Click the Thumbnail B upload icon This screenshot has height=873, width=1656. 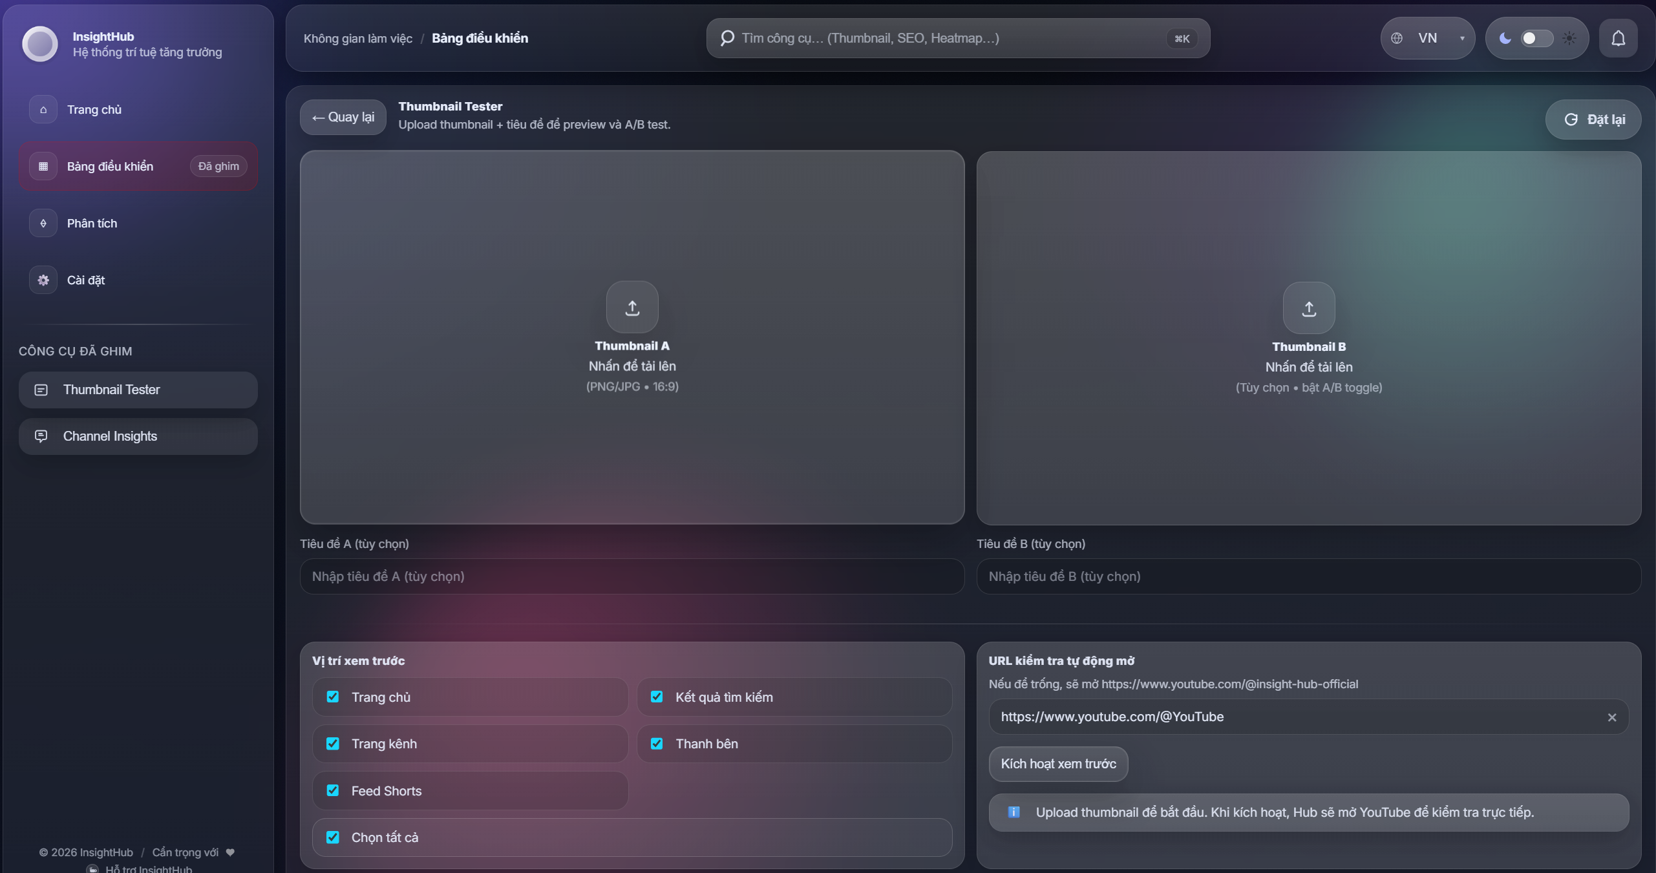(1309, 308)
